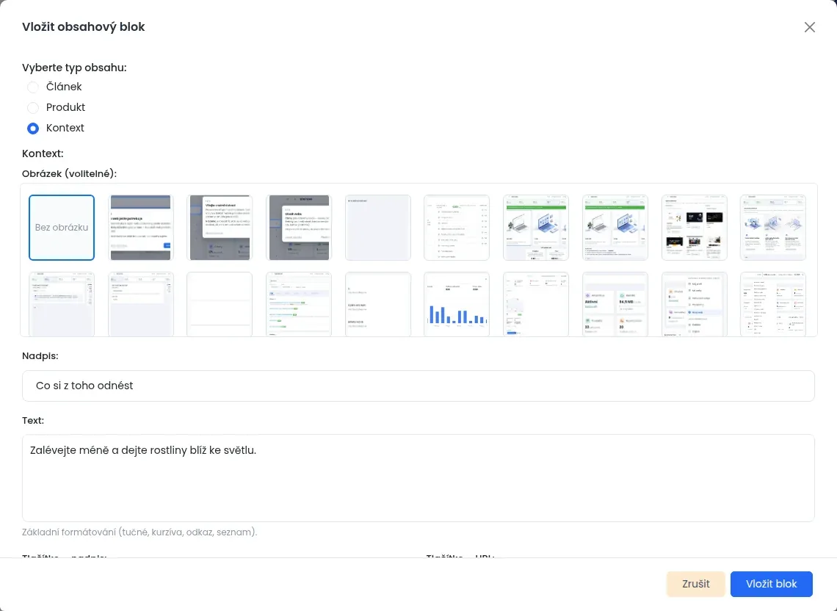Select the Kontext content type
The width and height of the screenshot is (837, 611).
(x=33, y=129)
